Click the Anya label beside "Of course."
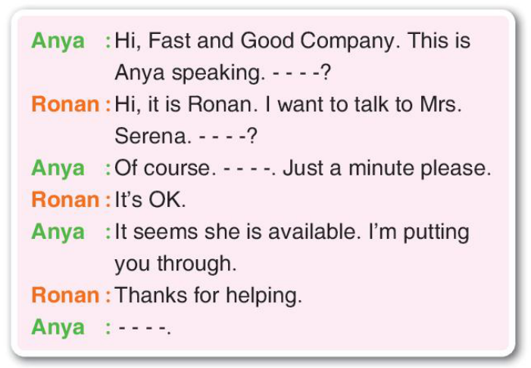The width and height of the screenshot is (531, 368). (x=58, y=169)
